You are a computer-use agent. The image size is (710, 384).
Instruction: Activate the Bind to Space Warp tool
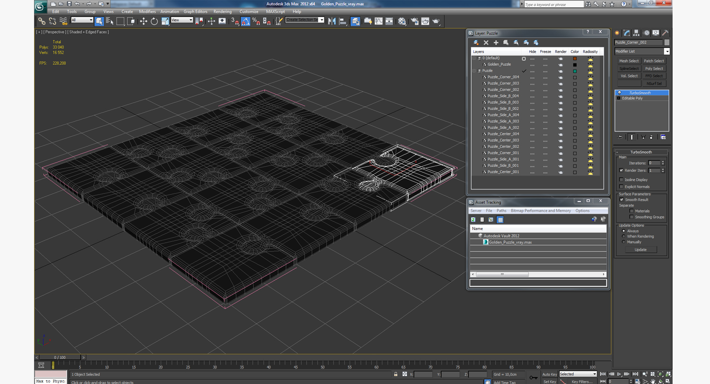point(63,21)
